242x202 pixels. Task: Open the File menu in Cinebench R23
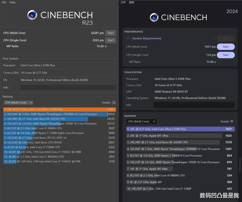point(4,2)
